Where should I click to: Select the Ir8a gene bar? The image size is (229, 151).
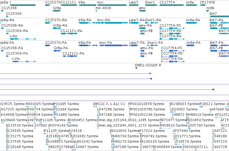pos(87,5)
